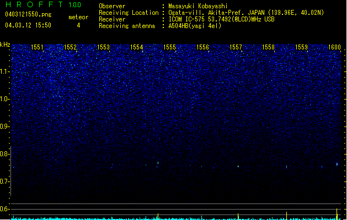Viewport: 347px width, 220px height.
Task: Click the date stamp 04.03.12 15:50
Action: click(28, 25)
